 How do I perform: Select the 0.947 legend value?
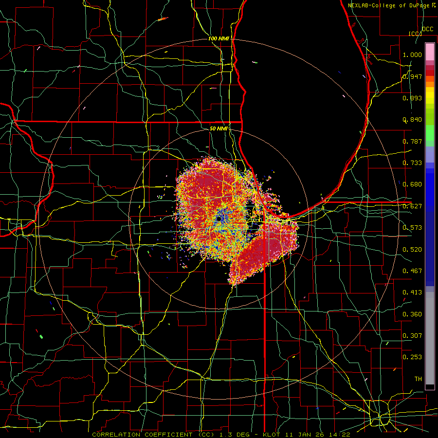click(412, 76)
